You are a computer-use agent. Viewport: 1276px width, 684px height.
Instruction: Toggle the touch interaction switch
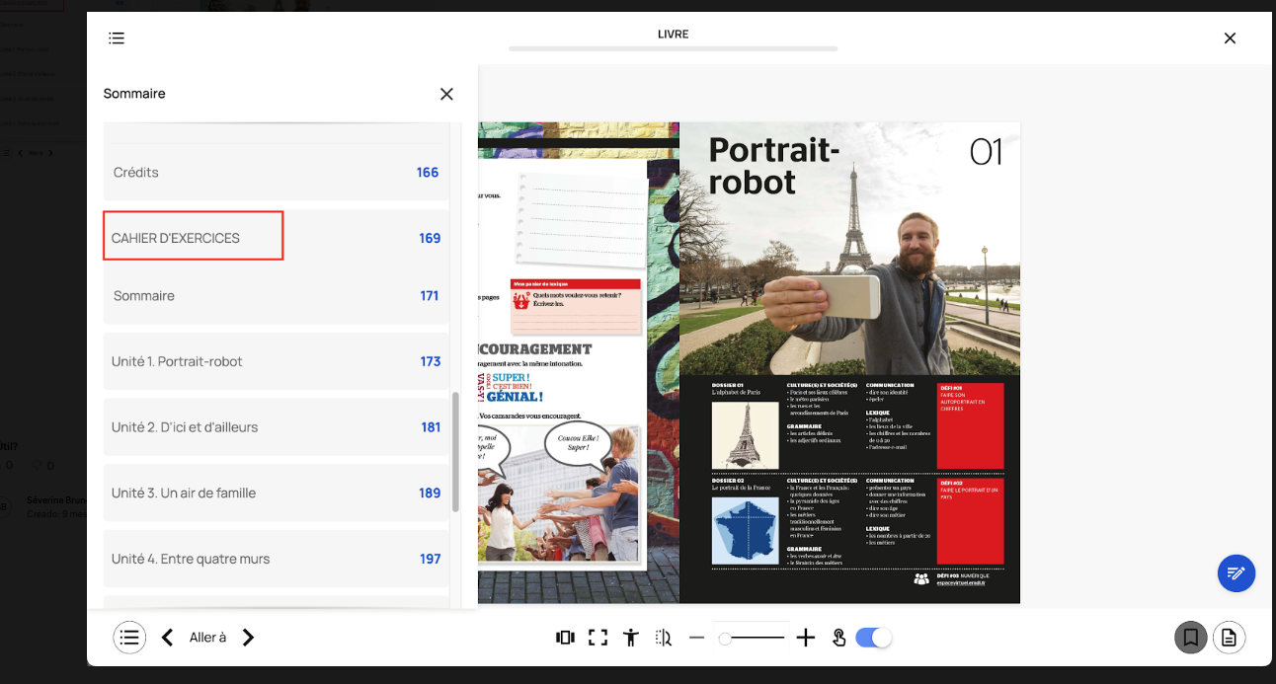click(873, 638)
